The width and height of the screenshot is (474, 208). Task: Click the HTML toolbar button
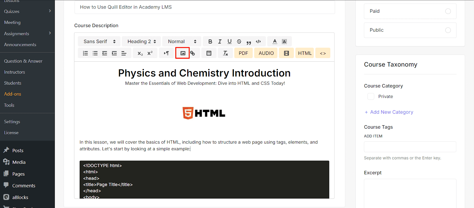coord(305,53)
